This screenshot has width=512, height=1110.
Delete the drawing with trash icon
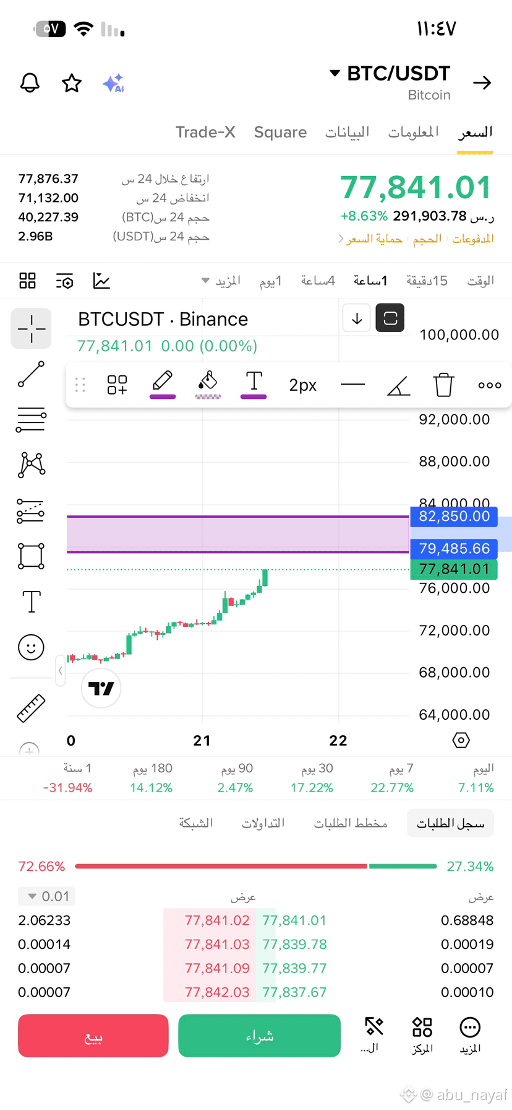443,385
